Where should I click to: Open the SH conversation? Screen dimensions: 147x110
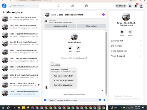[21, 27]
